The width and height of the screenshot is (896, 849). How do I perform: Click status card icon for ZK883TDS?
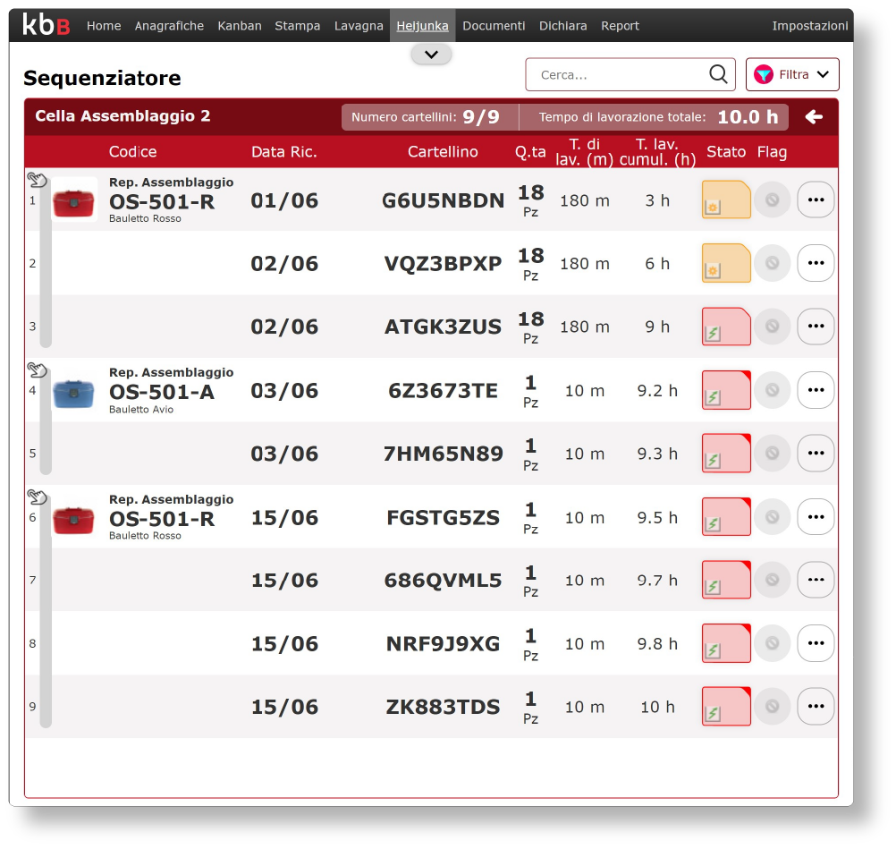pos(726,707)
